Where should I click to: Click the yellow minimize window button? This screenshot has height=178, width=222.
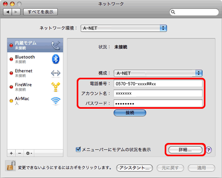(13, 4)
